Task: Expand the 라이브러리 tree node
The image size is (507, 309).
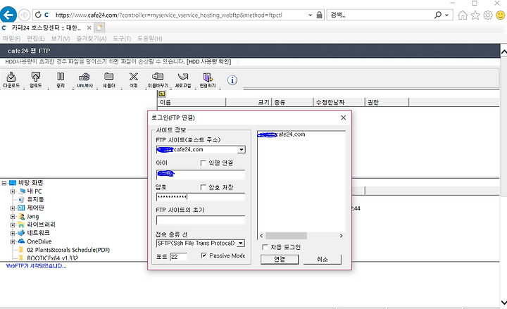Action: pyautogui.click(x=13, y=225)
